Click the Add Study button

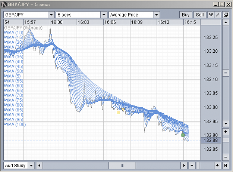click(16, 165)
